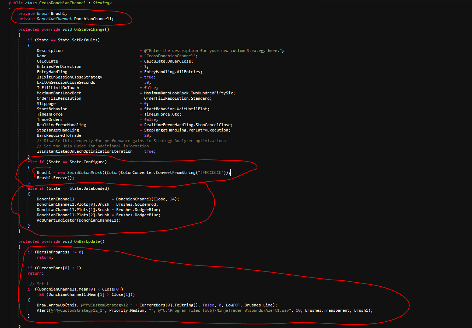Click the EntriesPerDirection property name
Viewport: 472px width, 328px height.
[59, 66]
